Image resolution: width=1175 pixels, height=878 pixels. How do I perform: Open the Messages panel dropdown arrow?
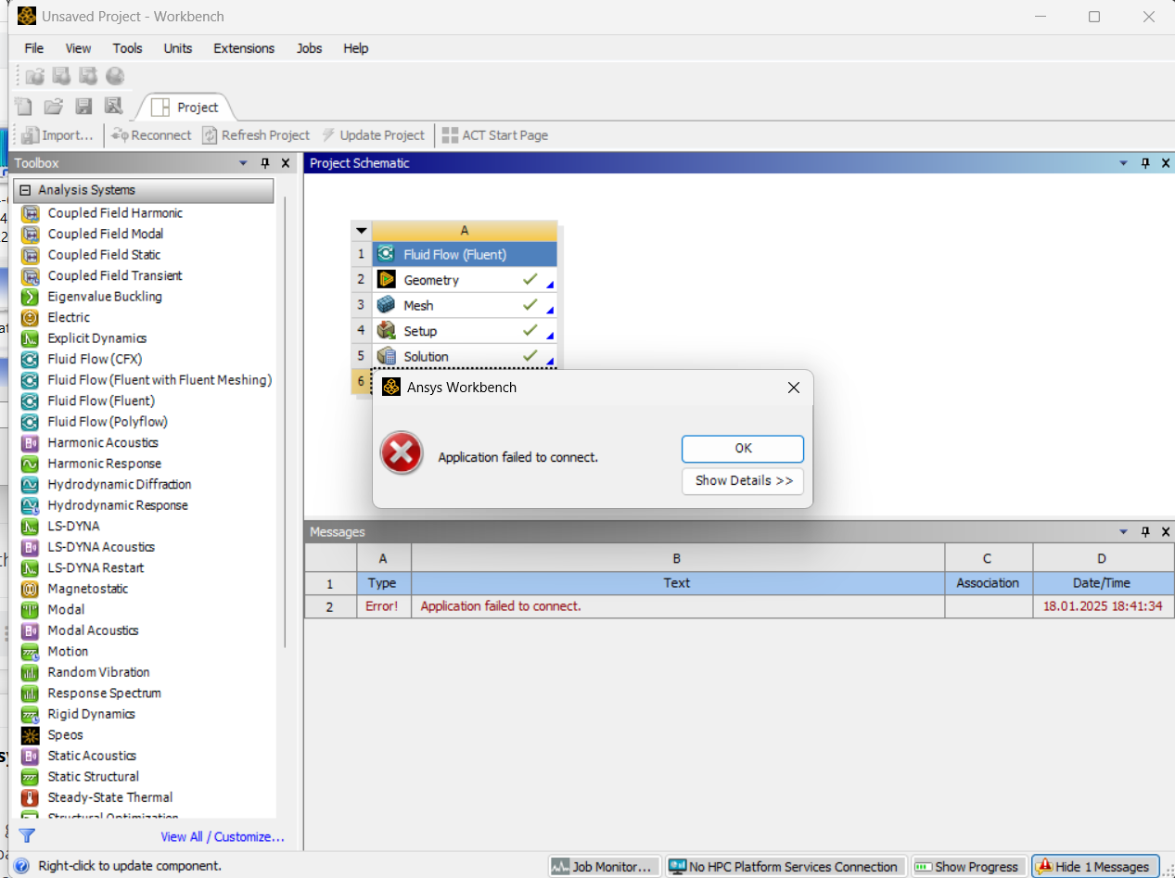1124,532
